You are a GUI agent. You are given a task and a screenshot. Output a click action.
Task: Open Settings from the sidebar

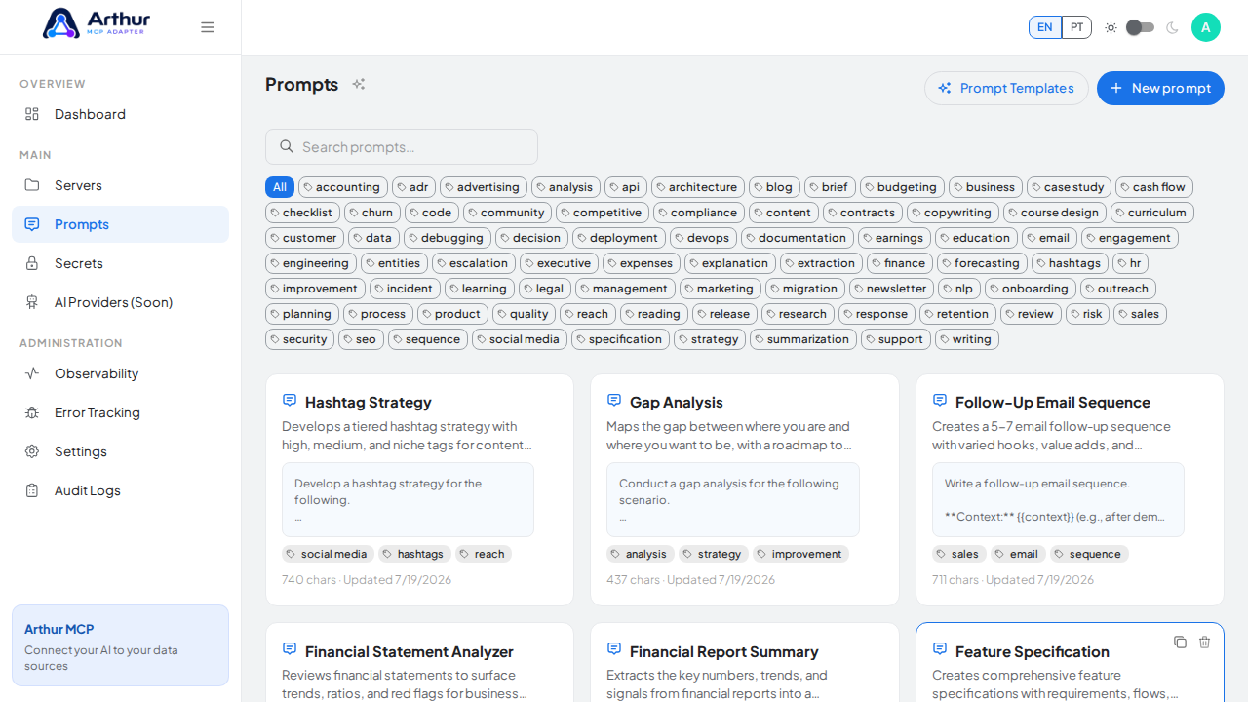point(120,451)
